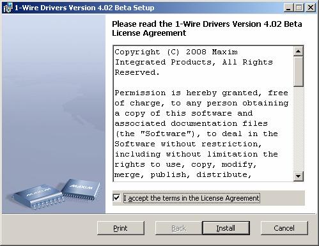Click the license scrollbar thumb
The image size is (319, 246).
tap(299, 72)
